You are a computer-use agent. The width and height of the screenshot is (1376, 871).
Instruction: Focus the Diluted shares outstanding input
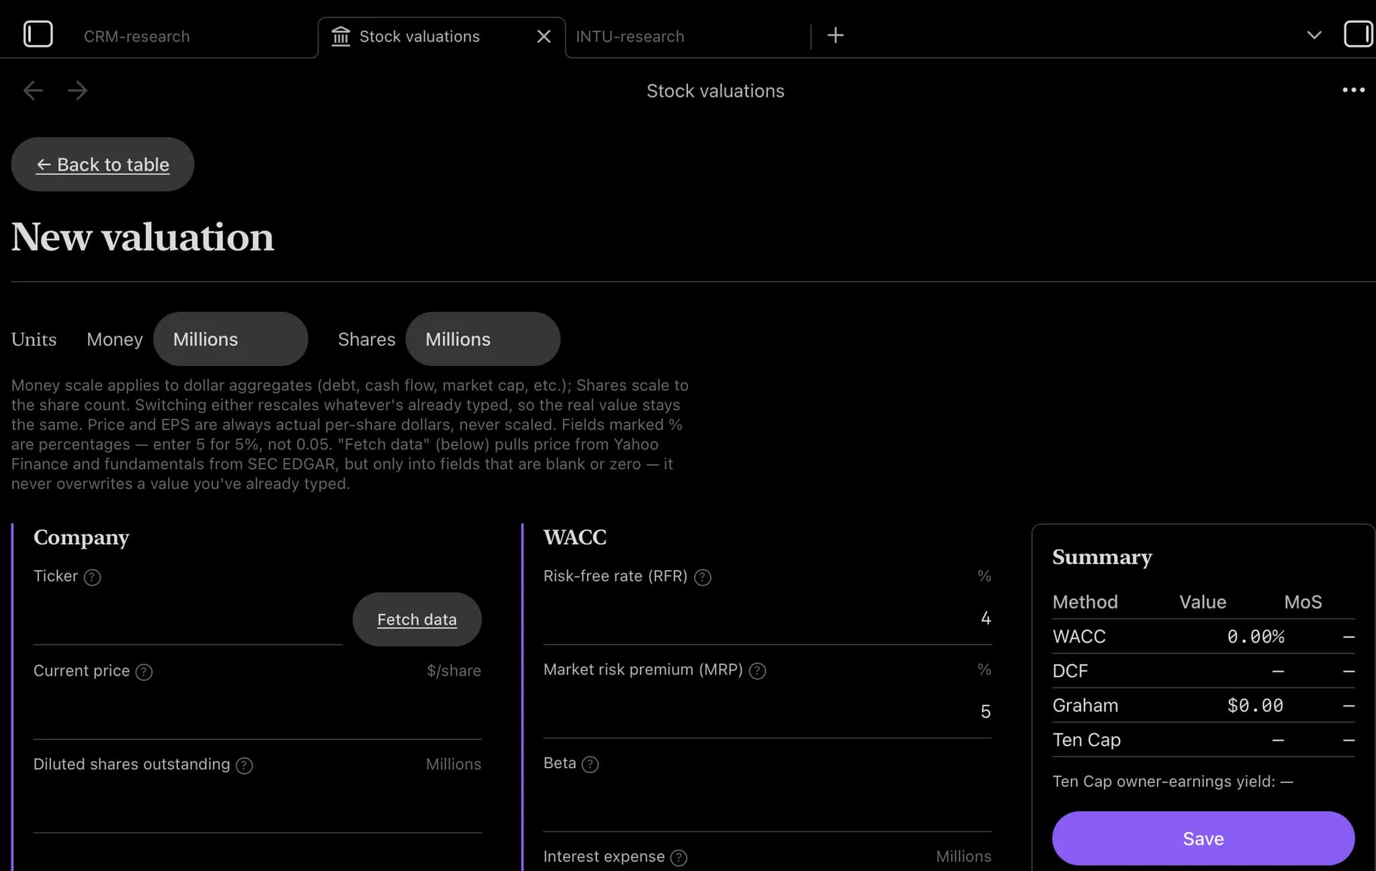257,806
